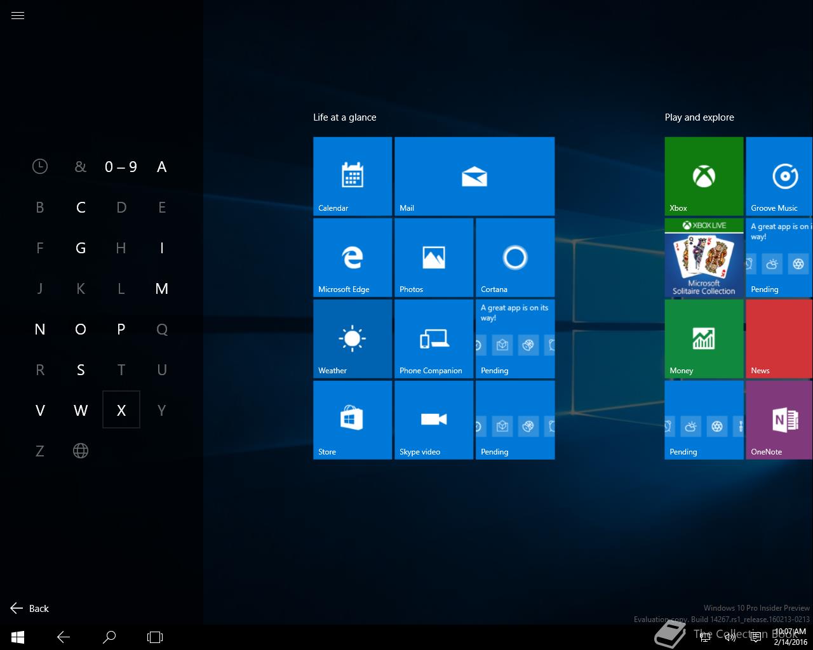Launch the Skype video tile
813x650 pixels.
tap(434, 420)
